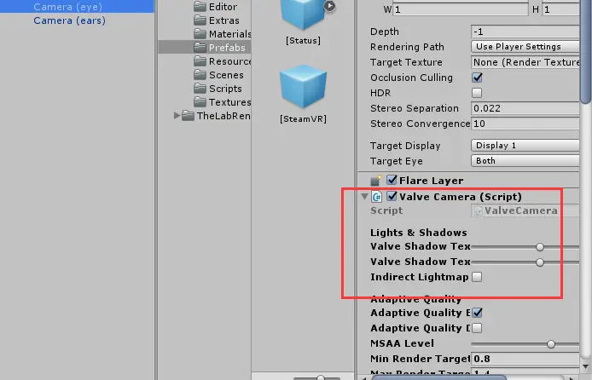
Task: Expand the TheLabRen folder
Action: (177, 115)
